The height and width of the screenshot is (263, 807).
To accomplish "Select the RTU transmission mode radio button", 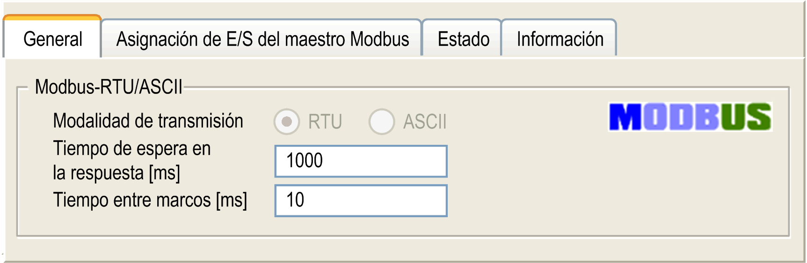I will coord(287,121).
